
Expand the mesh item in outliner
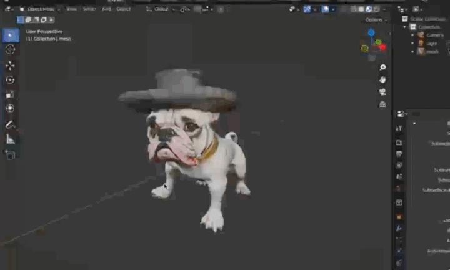(x=412, y=52)
